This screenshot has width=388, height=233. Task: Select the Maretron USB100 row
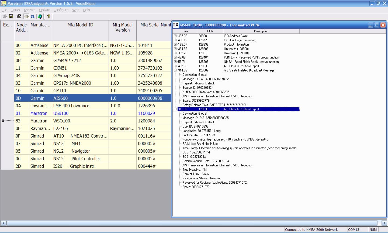pyautogui.click(x=93, y=113)
